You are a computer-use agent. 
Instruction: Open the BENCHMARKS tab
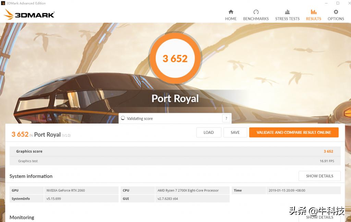256,15
